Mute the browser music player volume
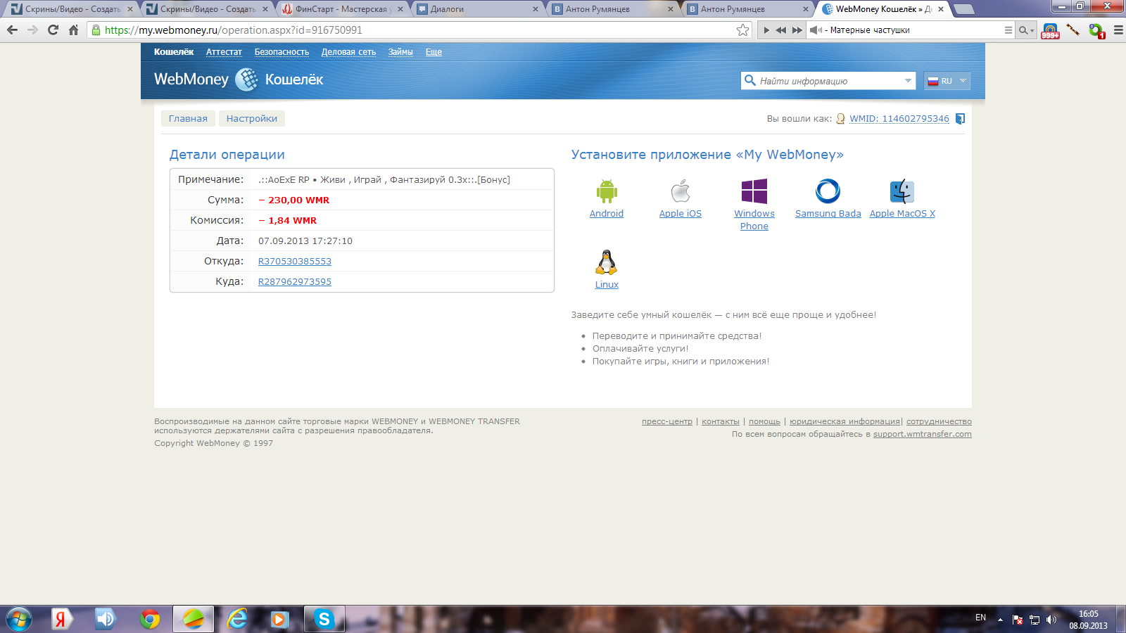 tap(816, 30)
